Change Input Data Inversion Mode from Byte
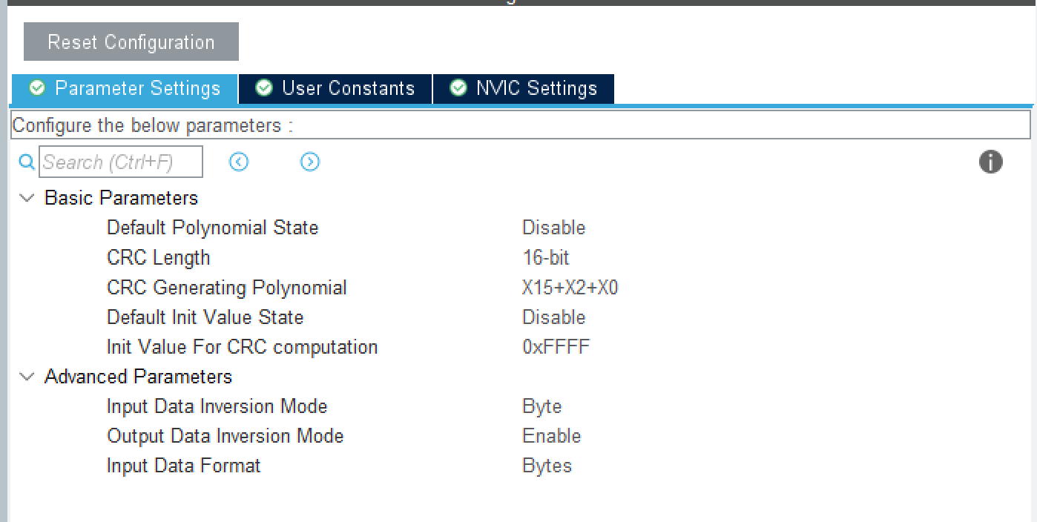 541,406
